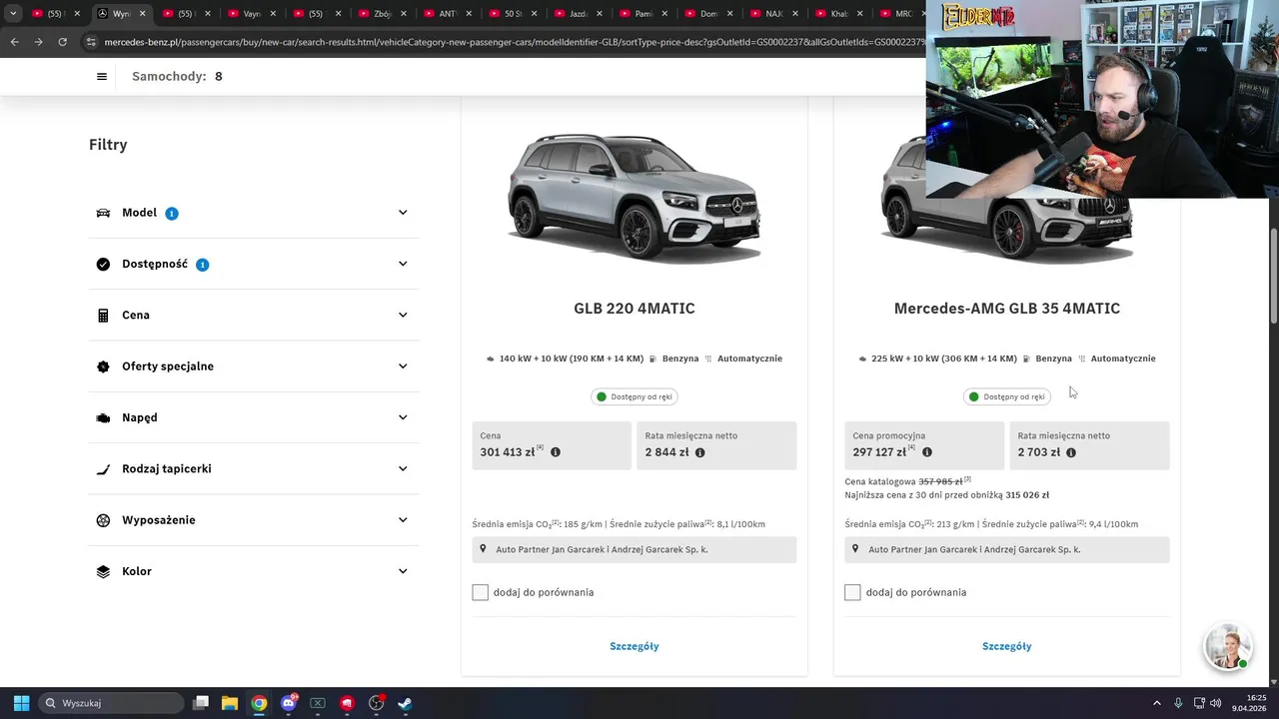Click the browser back arrow
Image resolution: width=1279 pixels, height=719 pixels.
(14, 42)
